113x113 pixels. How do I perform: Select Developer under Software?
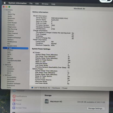(11, 81)
